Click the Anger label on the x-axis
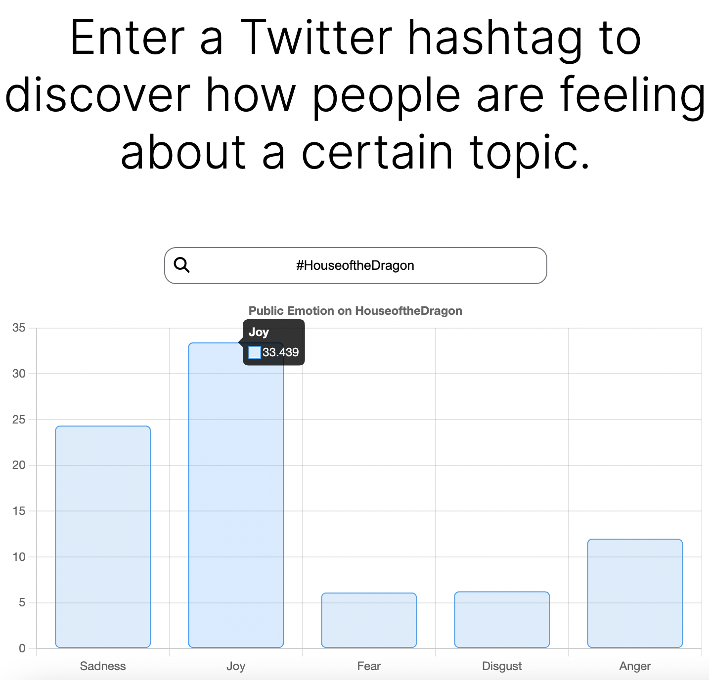This screenshot has width=709, height=680. [634, 666]
